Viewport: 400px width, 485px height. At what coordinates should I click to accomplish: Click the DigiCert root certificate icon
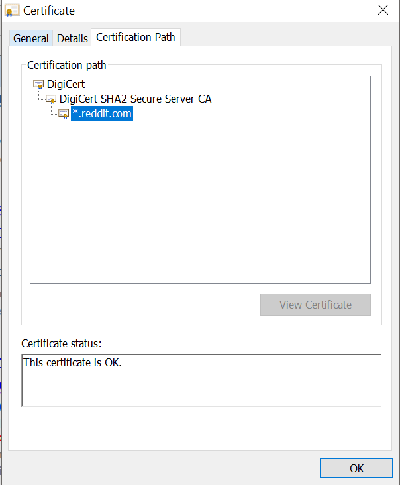pyautogui.click(x=38, y=84)
